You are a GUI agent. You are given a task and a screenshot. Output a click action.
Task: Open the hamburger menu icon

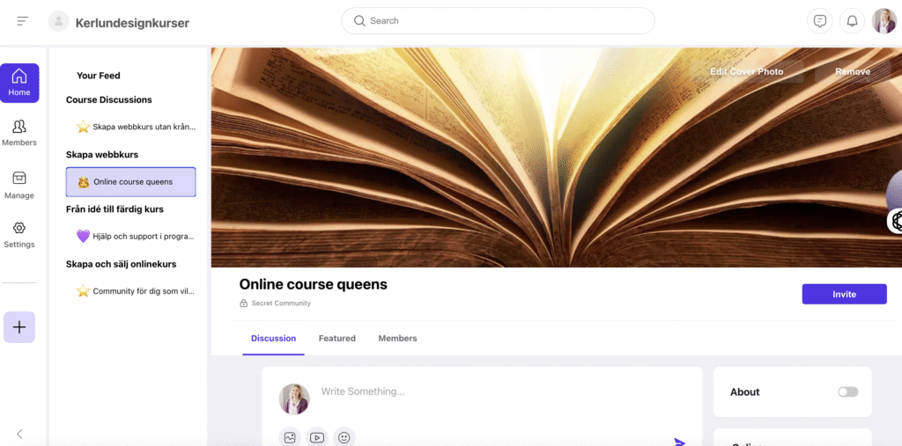tap(22, 21)
